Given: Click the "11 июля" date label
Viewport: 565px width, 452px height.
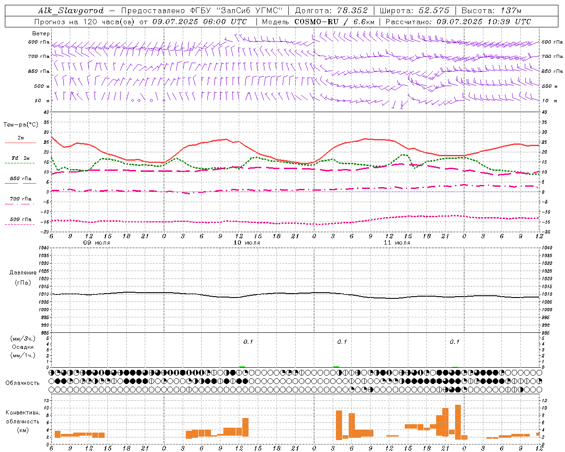Looking at the screenshot, I should (397, 243).
